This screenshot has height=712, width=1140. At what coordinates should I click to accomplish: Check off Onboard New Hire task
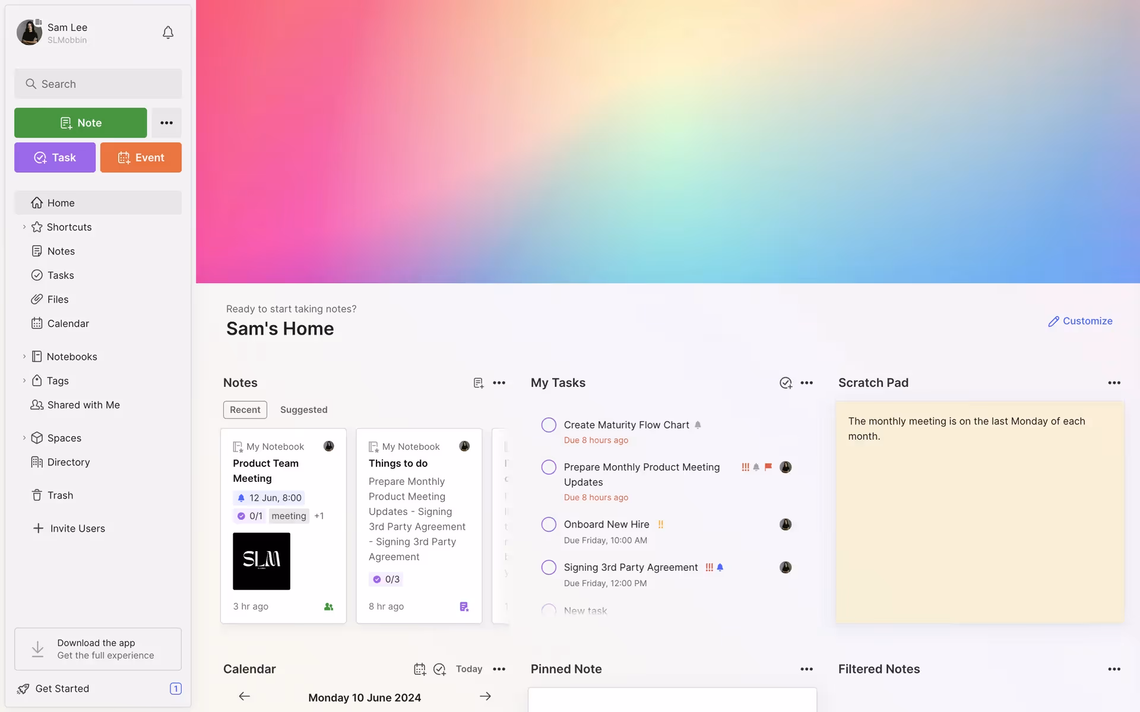549,525
